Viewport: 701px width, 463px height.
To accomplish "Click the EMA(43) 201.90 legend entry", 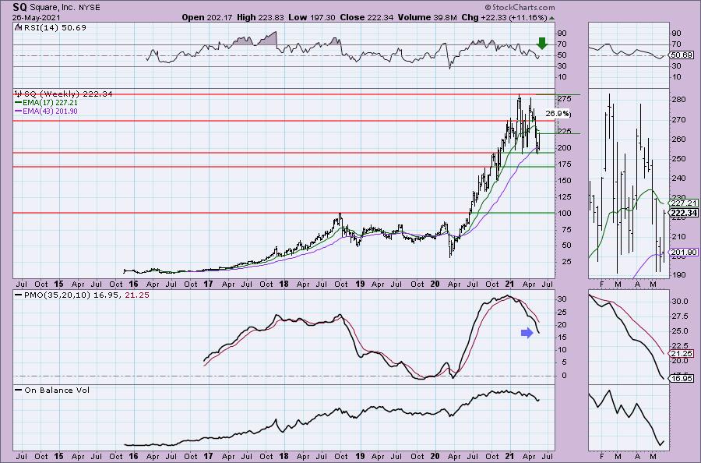I will (46, 111).
